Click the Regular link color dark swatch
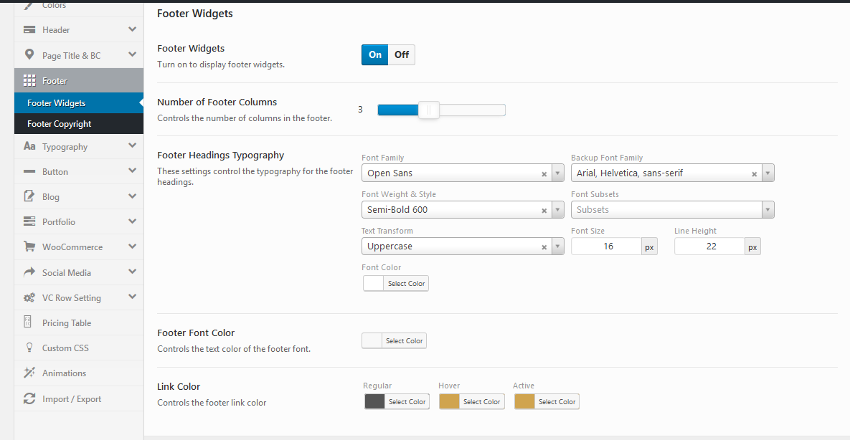This screenshot has width=850, height=440. [x=374, y=402]
